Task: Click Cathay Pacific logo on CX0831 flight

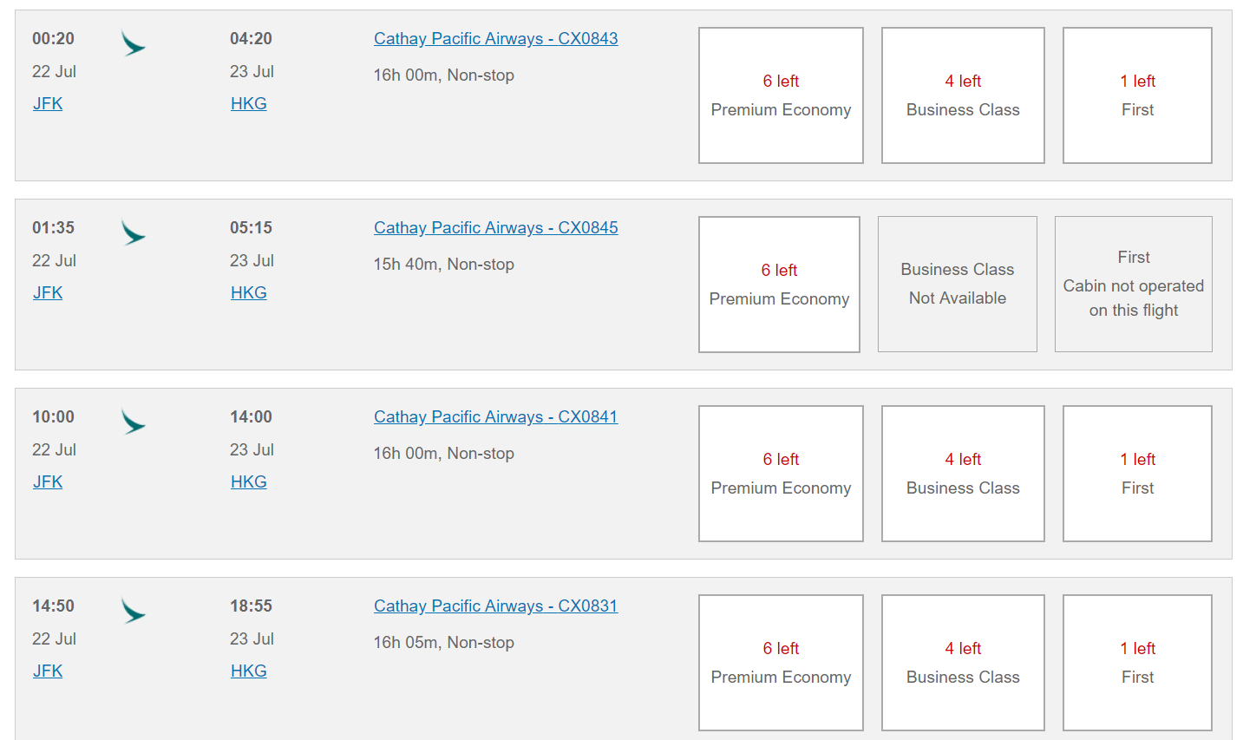Action: click(x=133, y=611)
